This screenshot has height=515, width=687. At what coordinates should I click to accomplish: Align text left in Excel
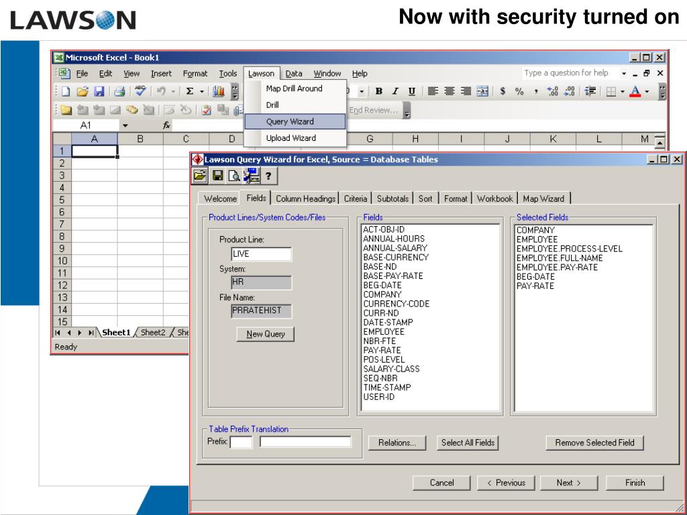(433, 91)
